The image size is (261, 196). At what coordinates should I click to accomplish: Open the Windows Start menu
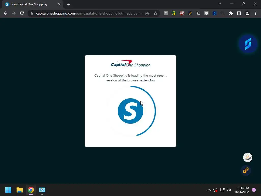[8, 190]
